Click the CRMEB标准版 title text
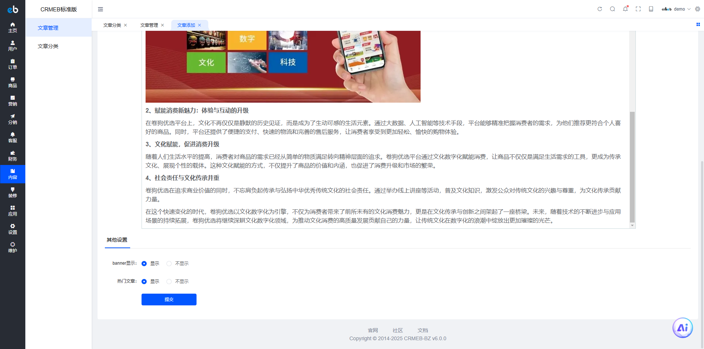The image size is (704, 349). click(x=59, y=10)
